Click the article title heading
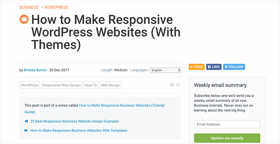280x144 pixels. 106,32
